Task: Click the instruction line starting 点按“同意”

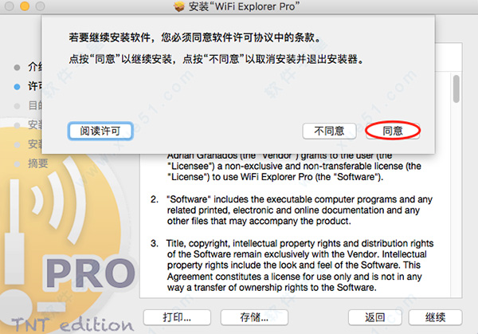Action: [x=216, y=59]
